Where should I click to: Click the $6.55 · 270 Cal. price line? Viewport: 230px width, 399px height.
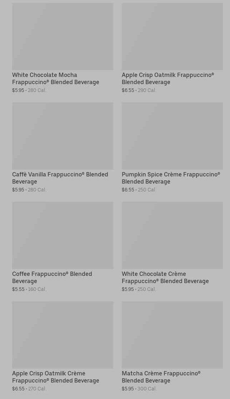pos(29,389)
